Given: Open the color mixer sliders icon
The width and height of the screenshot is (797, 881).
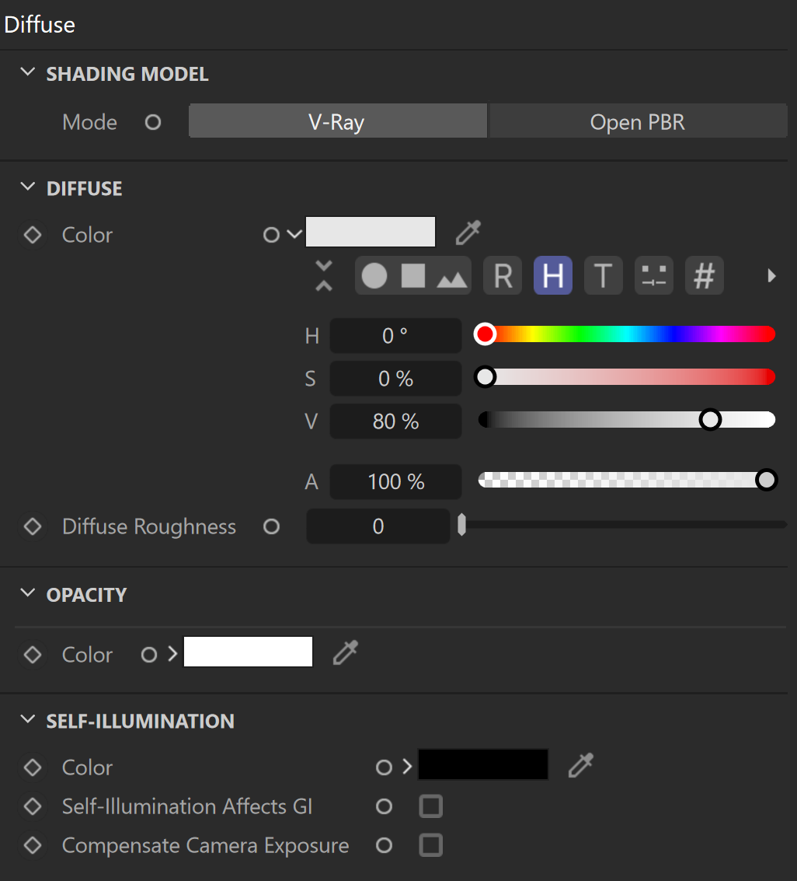Looking at the screenshot, I should click(x=654, y=276).
